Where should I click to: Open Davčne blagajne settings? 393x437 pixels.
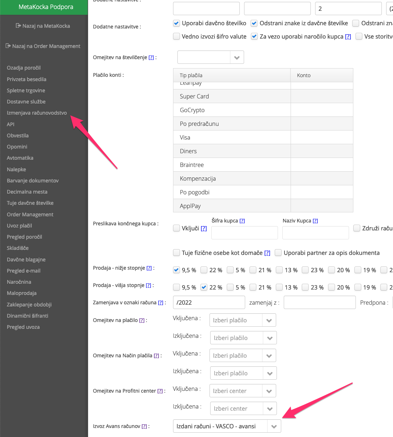[x=26, y=260]
